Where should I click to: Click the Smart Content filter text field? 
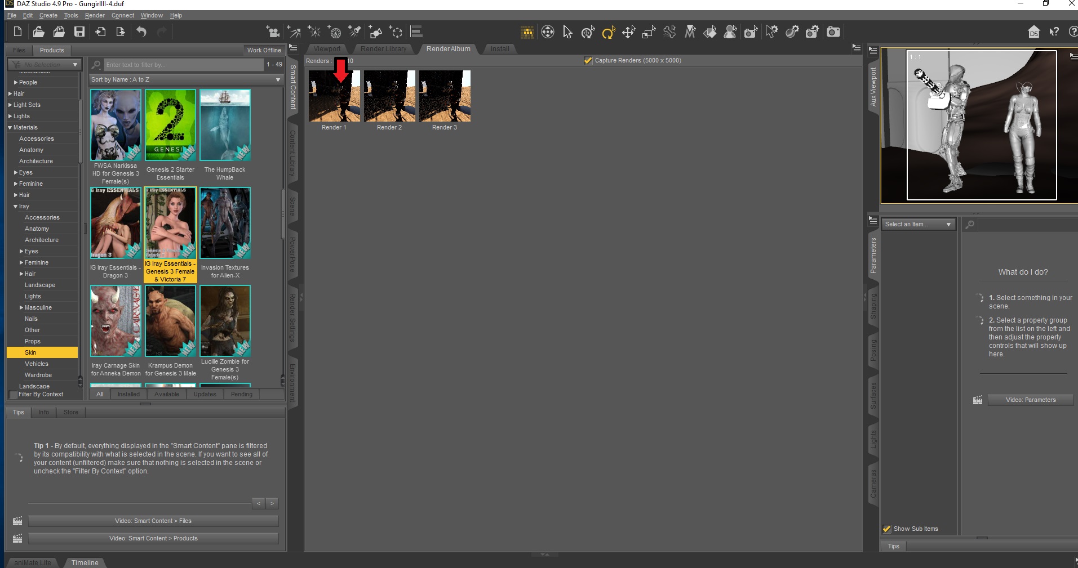[x=184, y=65]
